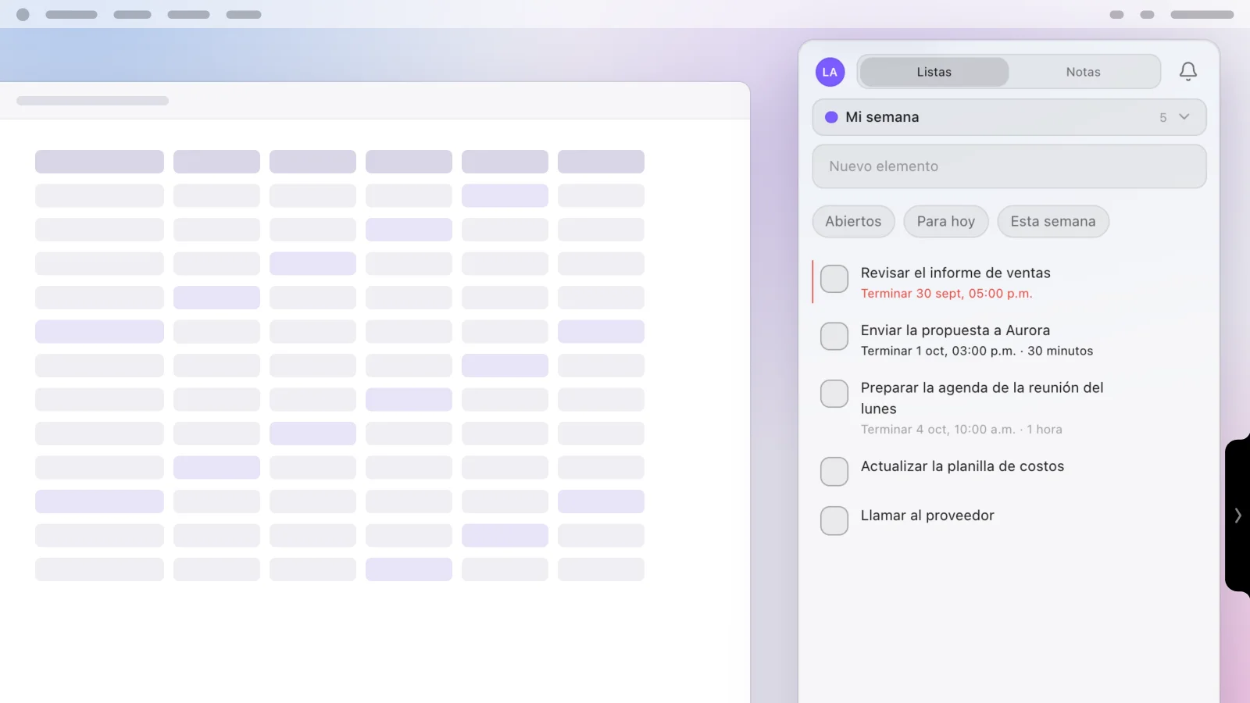
Task: Open the task Revisar el informe de ventas
Action: pyautogui.click(x=955, y=273)
